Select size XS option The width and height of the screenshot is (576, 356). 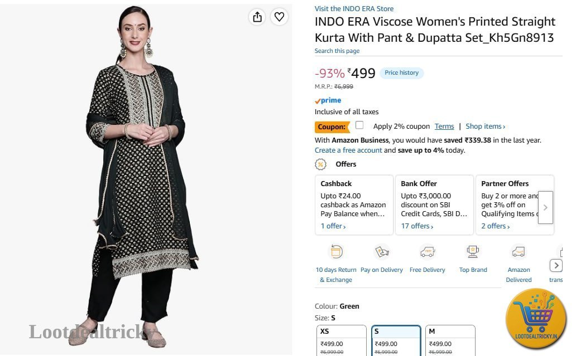click(341, 340)
